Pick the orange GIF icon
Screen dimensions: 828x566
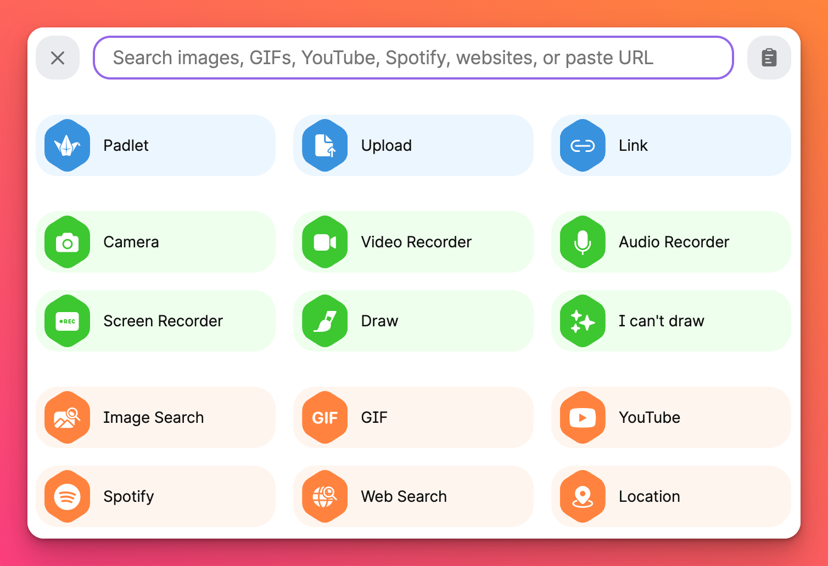[x=325, y=417]
